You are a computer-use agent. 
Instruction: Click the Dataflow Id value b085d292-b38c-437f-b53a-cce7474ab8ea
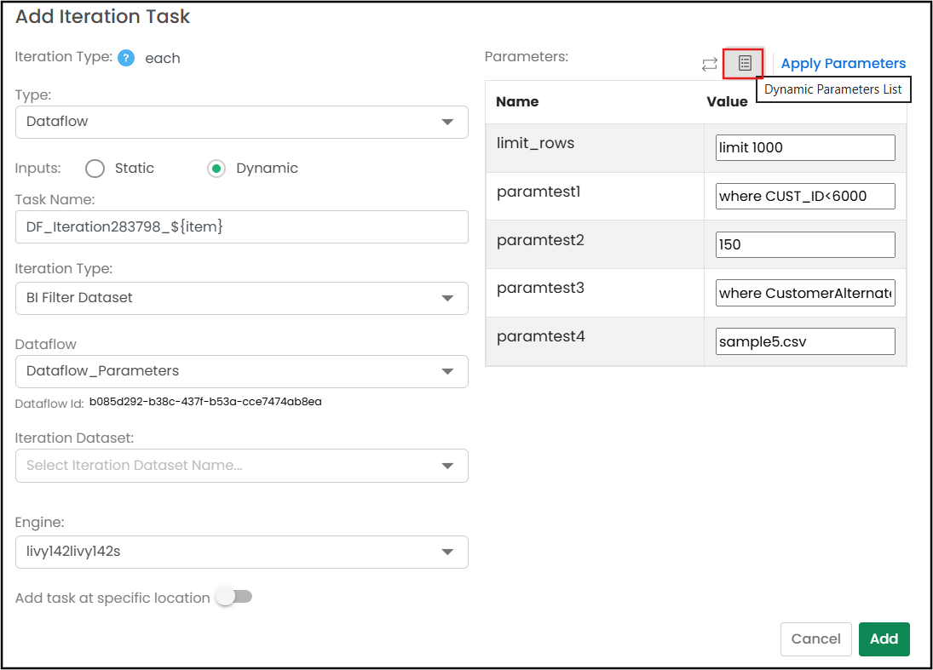[x=205, y=402]
